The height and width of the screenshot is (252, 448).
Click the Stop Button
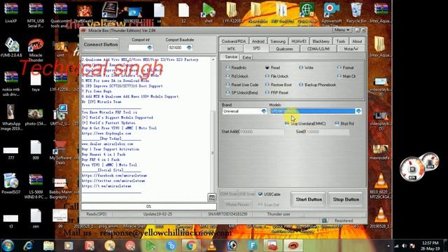(346, 199)
